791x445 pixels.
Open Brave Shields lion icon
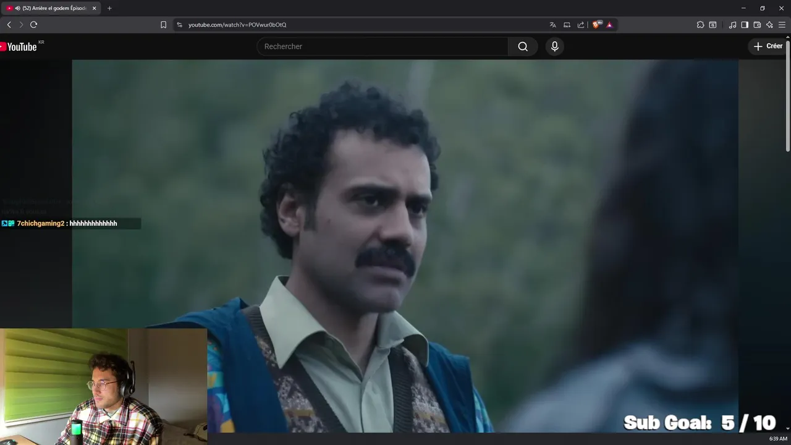596,25
